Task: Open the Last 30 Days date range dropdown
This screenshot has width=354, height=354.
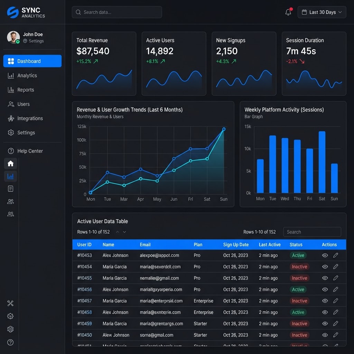Action: [322, 12]
